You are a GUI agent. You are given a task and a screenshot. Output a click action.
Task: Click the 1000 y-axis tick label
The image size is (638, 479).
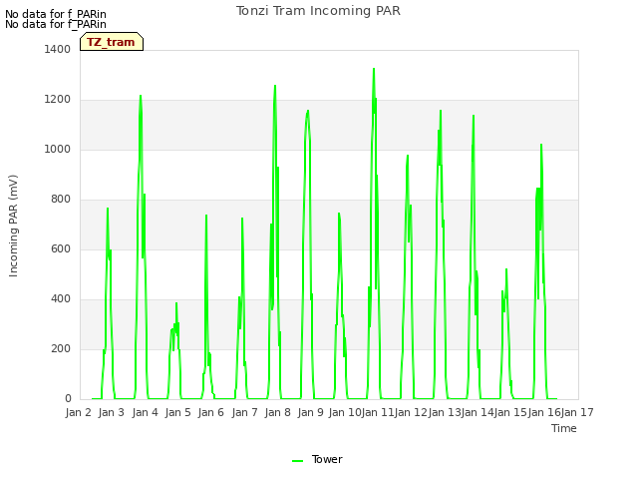coord(58,149)
